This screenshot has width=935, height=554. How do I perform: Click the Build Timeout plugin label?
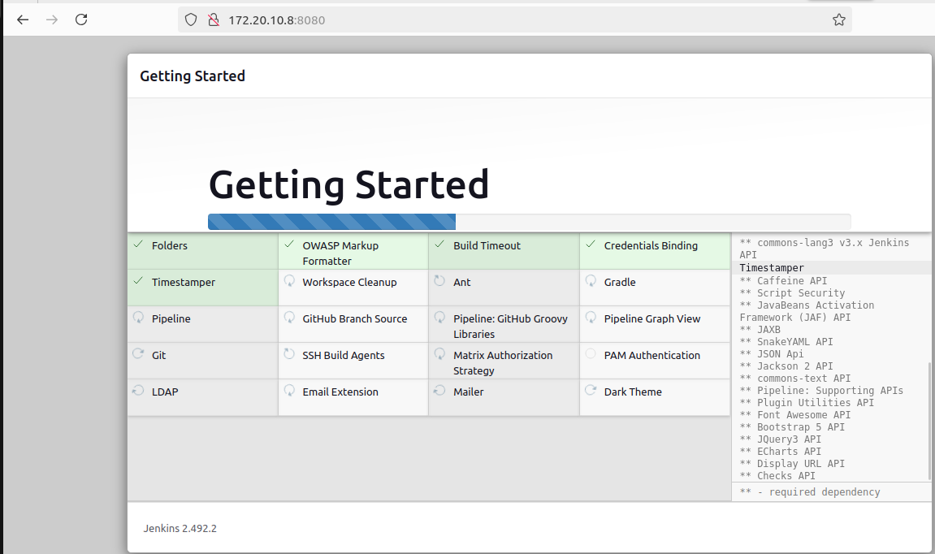487,245
